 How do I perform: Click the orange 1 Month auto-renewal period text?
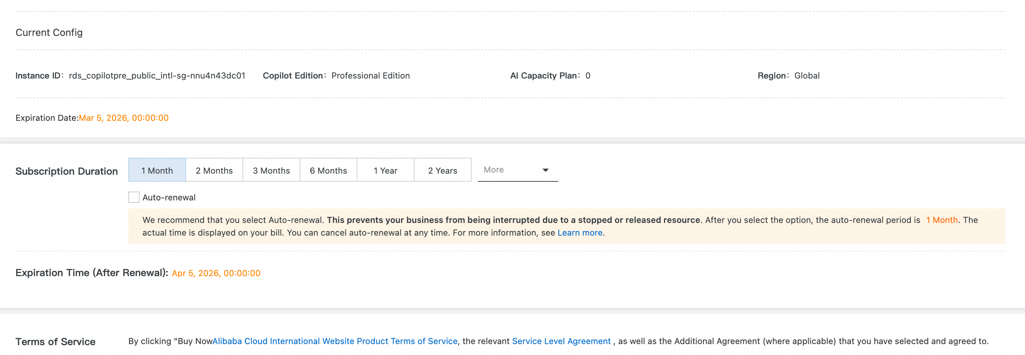click(x=941, y=220)
